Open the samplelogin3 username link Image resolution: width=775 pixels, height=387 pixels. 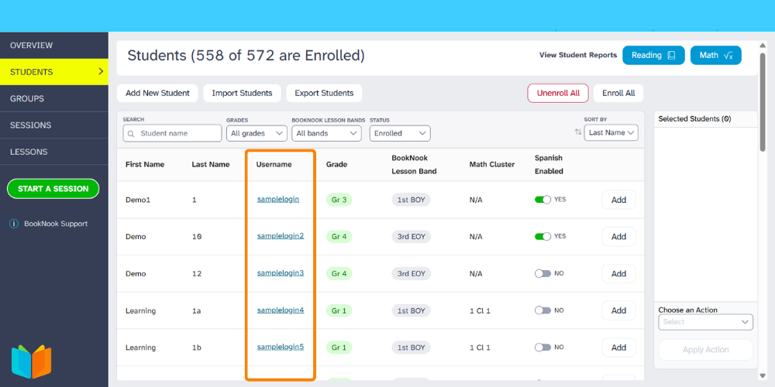click(x=281, y=273)
